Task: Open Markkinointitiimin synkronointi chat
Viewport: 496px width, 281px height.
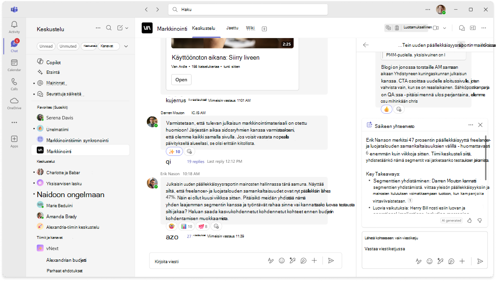Action: pos(81,140)
